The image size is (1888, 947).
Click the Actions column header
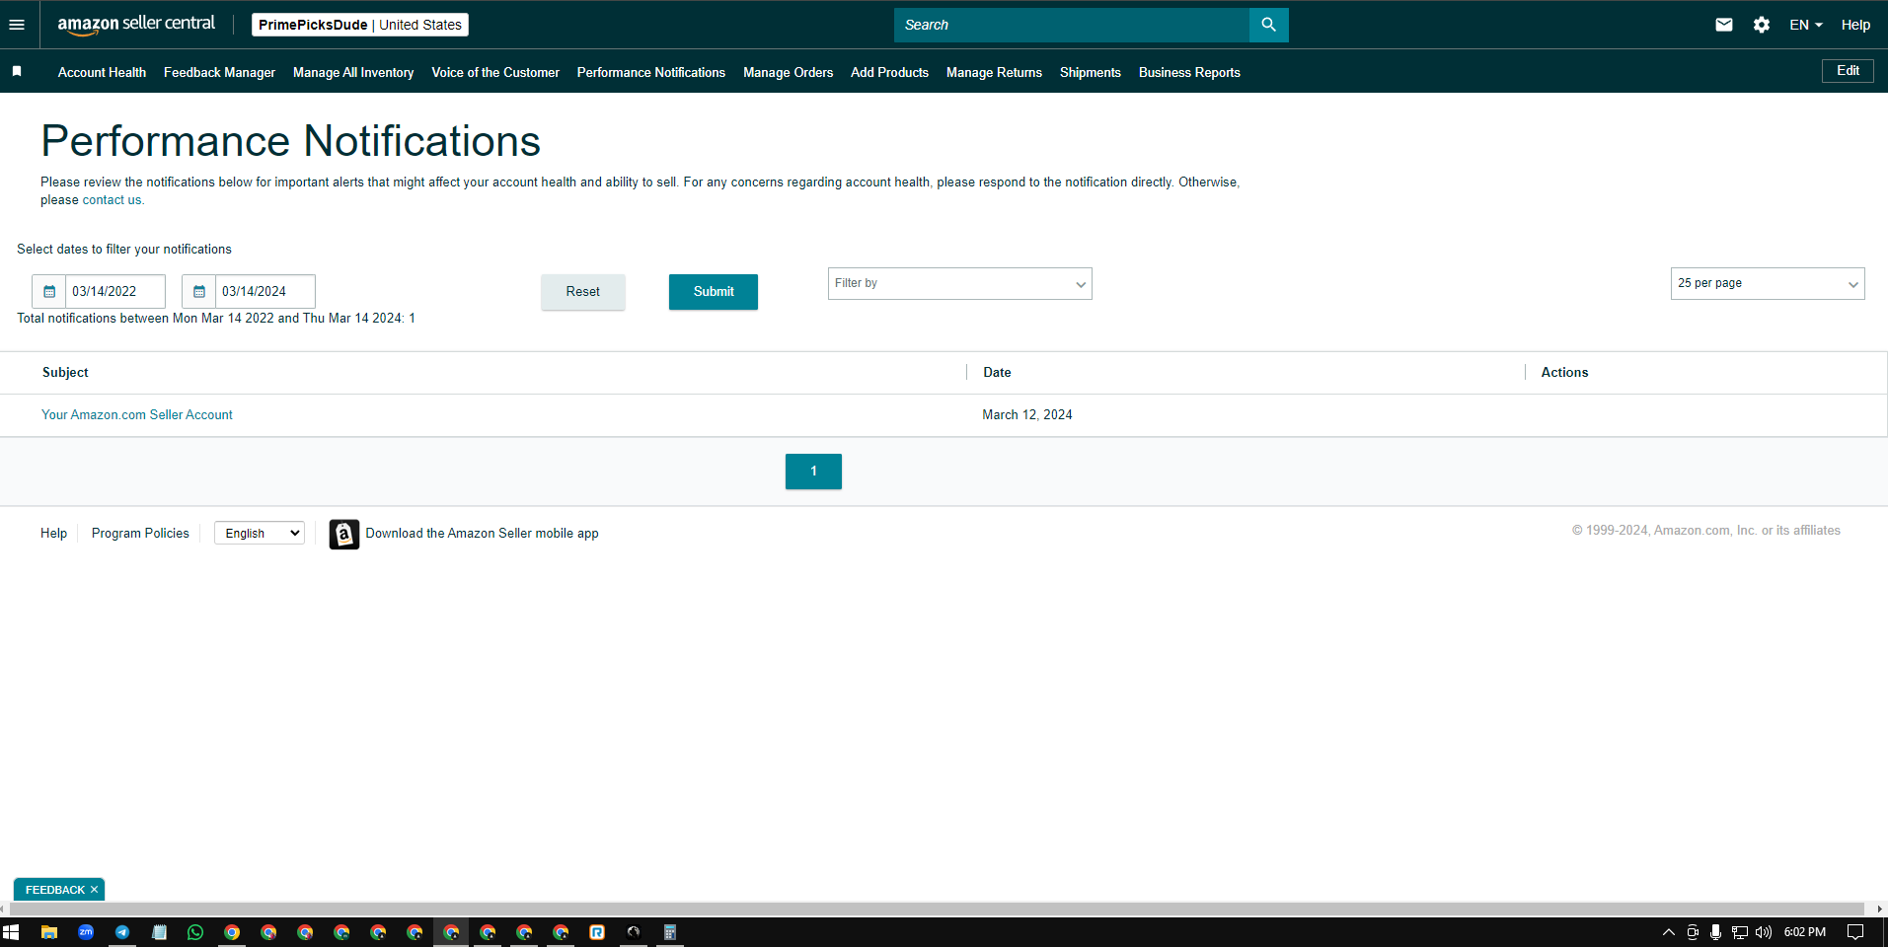pyautogui.click(x=1564, y=373)
